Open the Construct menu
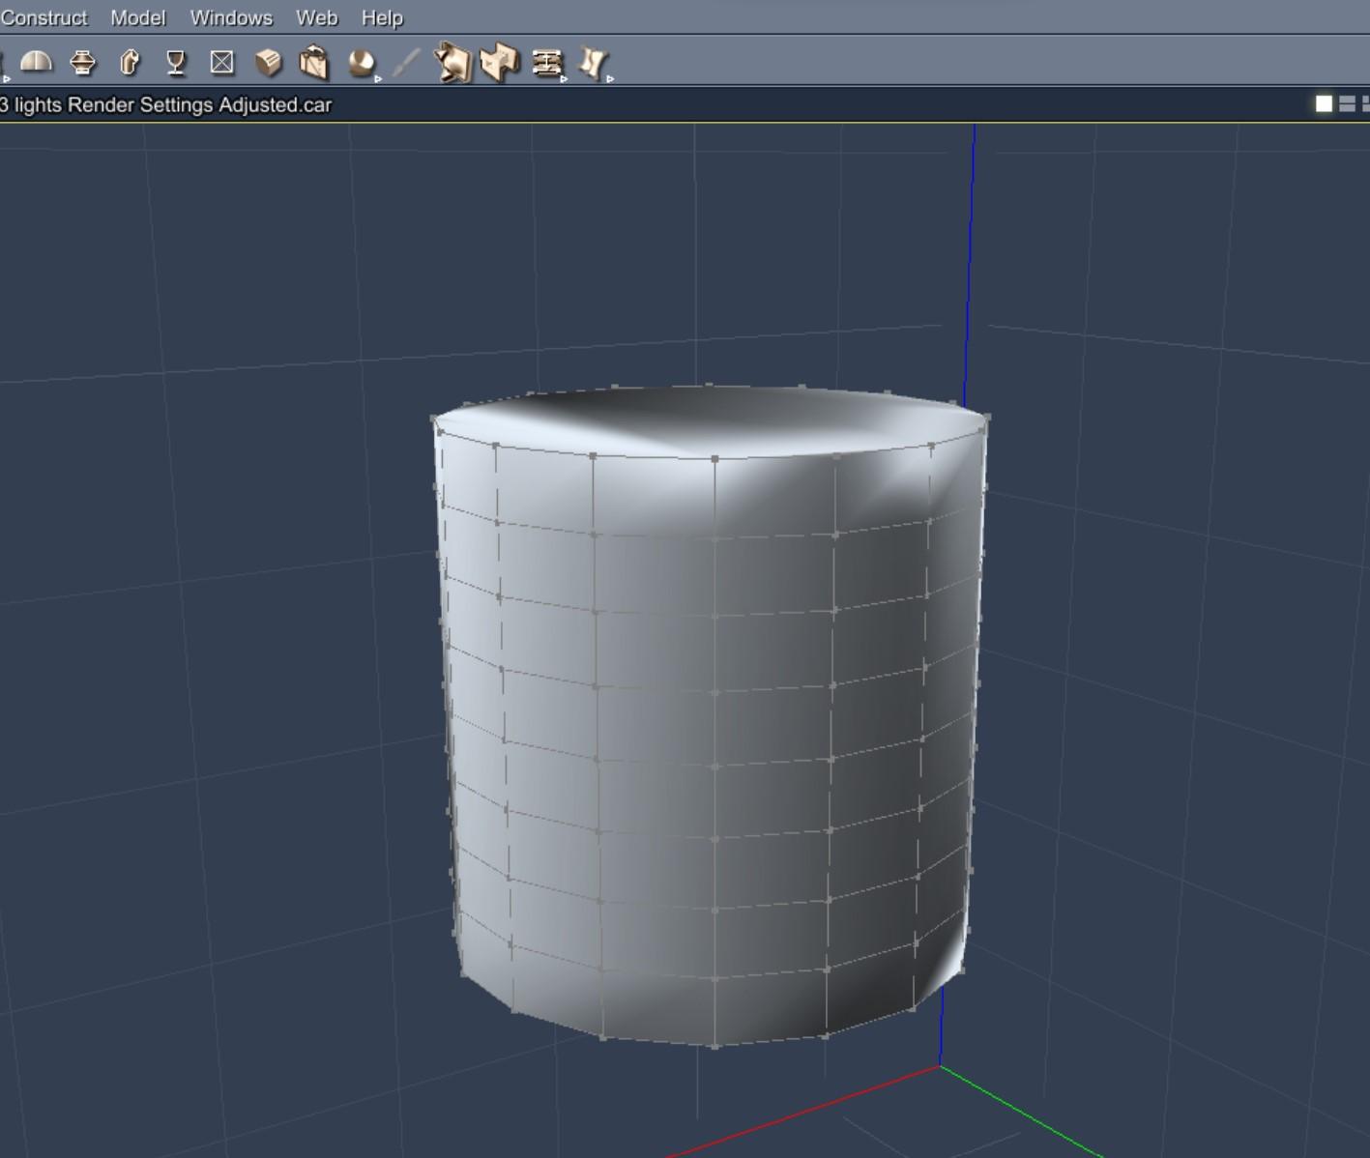The width and height of the screenshot is (1370, 1158). pyautogui.click(x=44, y=17)
